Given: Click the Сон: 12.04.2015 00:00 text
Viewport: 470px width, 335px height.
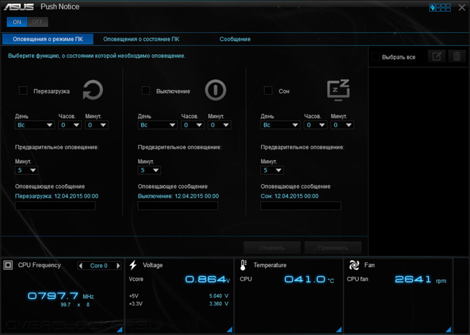Looking at the screenshot, I should click(290, 196).
